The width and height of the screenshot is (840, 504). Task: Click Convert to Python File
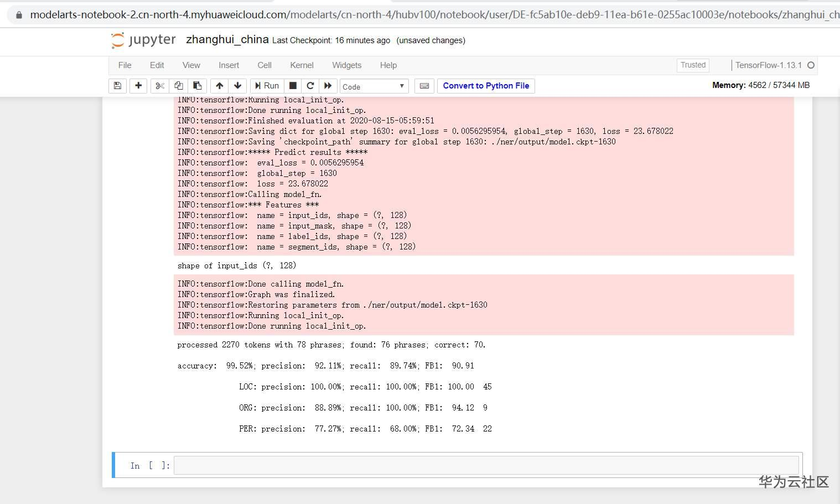[486, 86]
